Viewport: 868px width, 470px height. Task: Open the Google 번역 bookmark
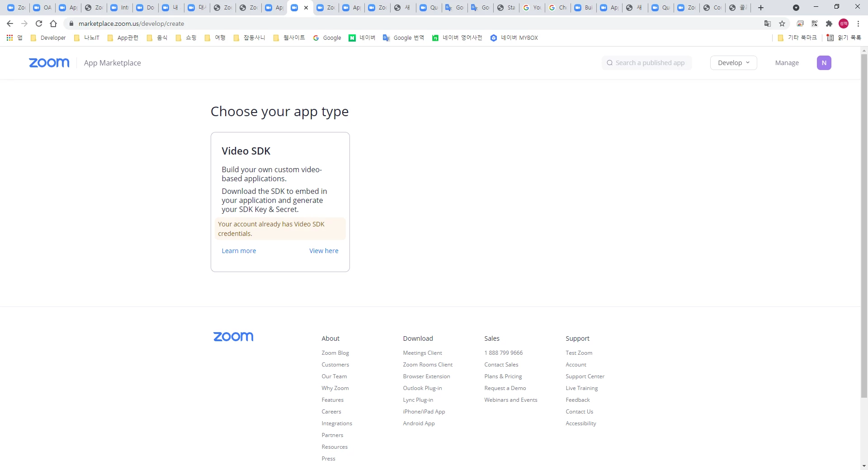[x=403, y=38]
